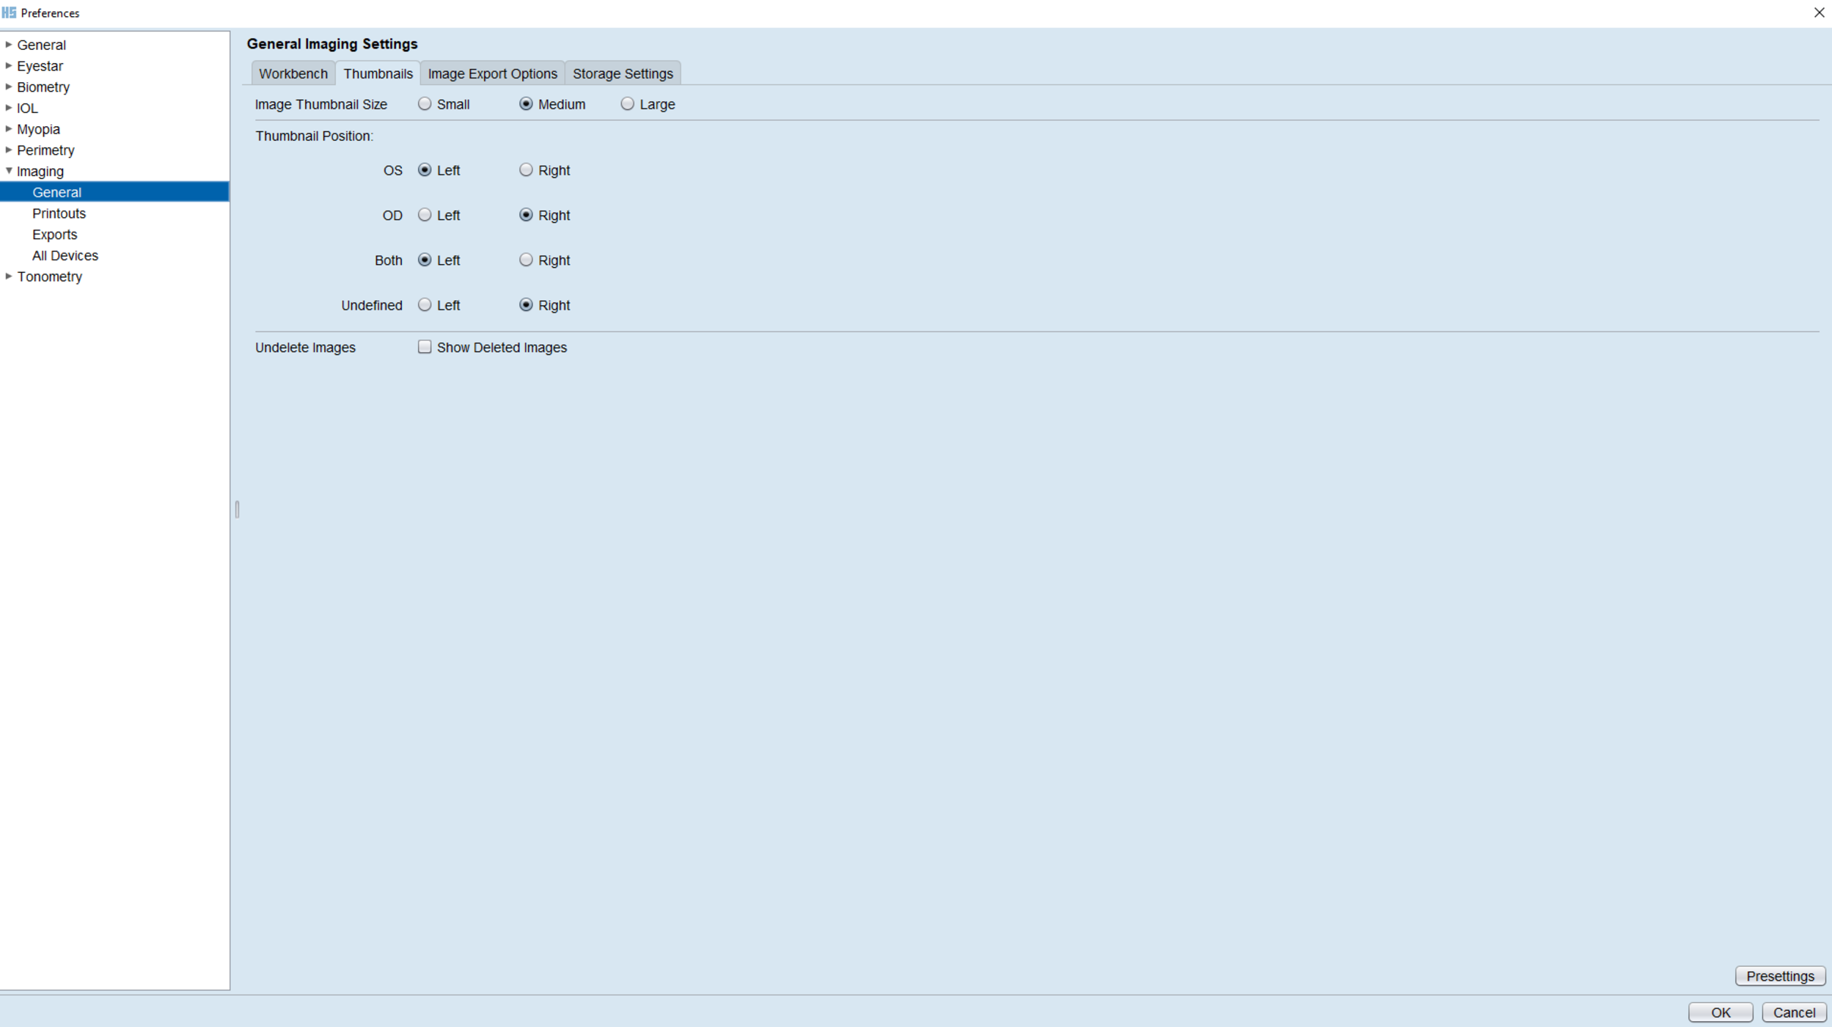Click the Preferences app icon in title bar

[x=9, y=12]
